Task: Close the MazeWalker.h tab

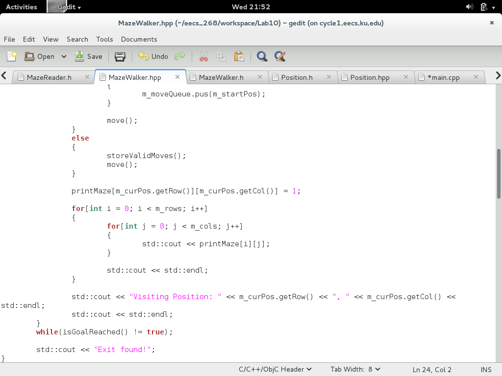Action: (260, 77)
